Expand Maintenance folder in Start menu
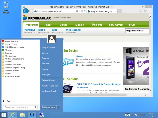The width and height of the screenshot is (158, 118). click(9, 56)
